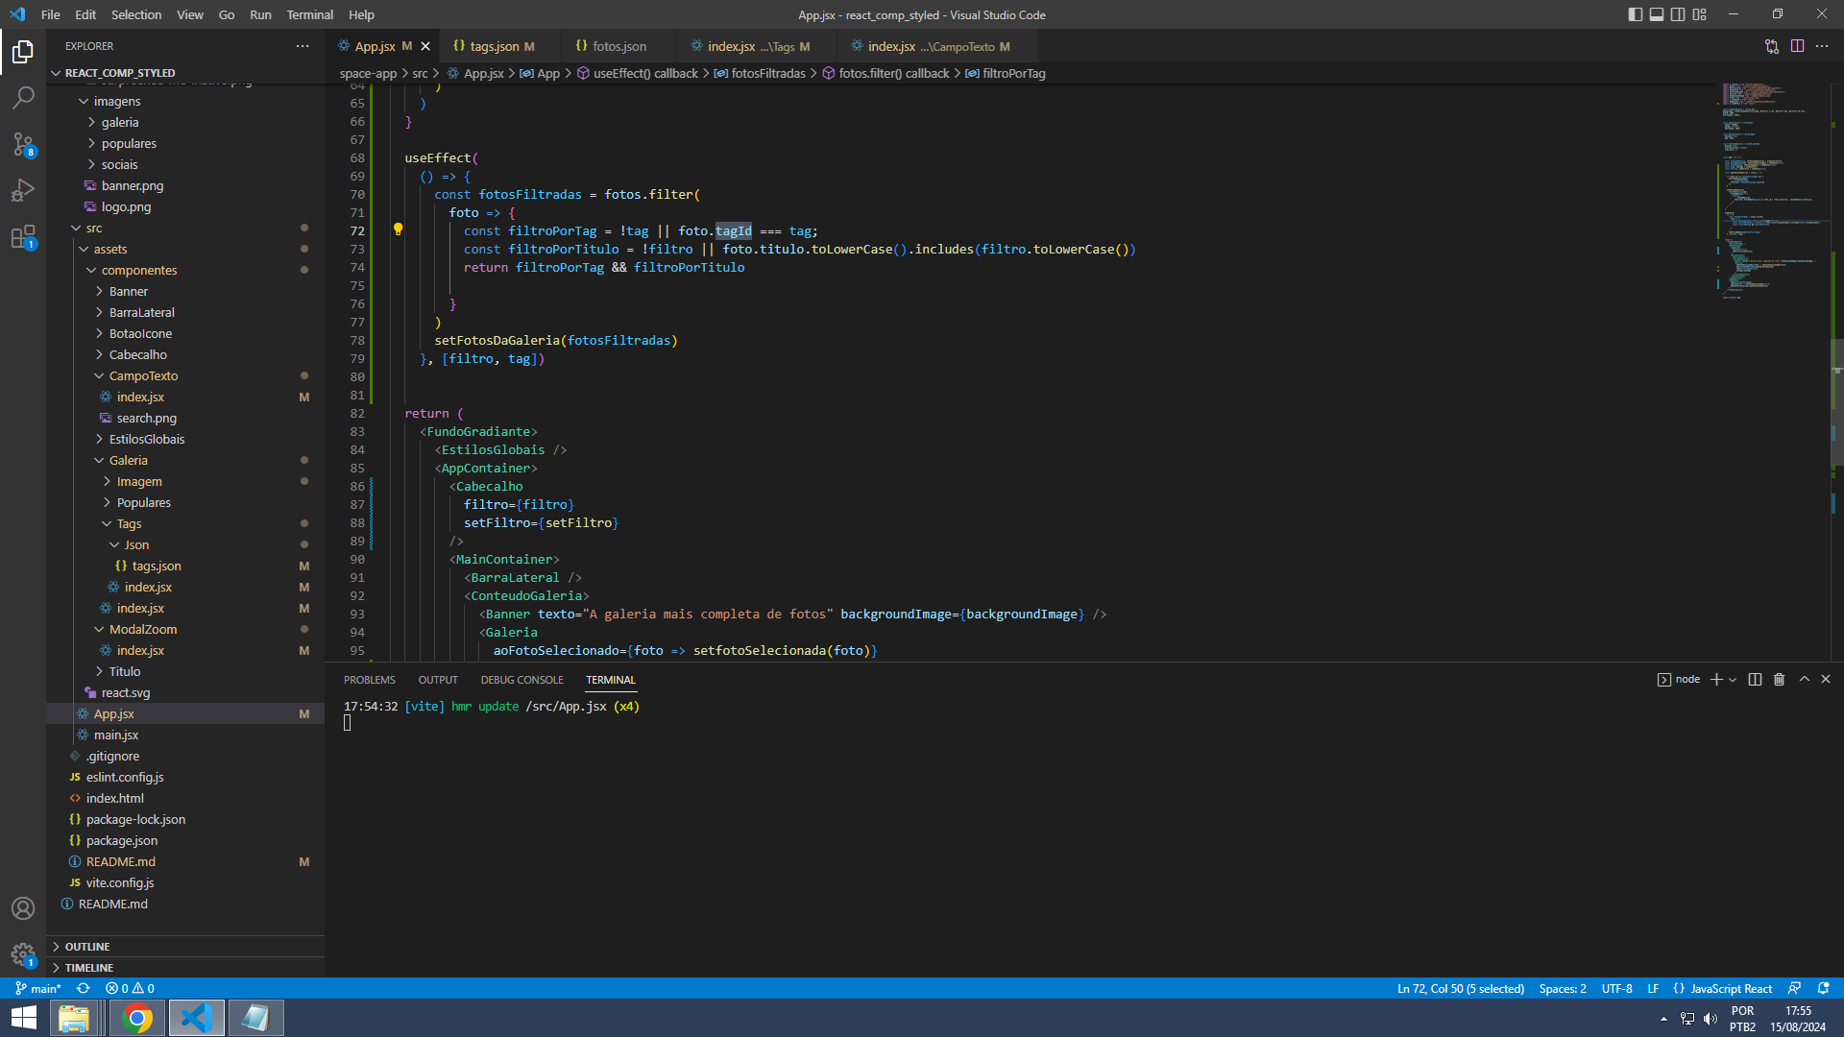Toggle the bottom Panel visibility
The image size is (1844, 1037).
[1657, 14]
